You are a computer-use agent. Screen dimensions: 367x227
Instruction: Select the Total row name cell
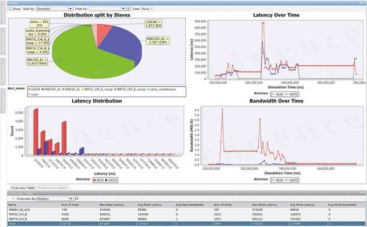click(34, 224)
